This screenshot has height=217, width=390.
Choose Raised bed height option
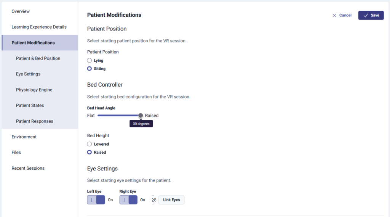point(90,152)
